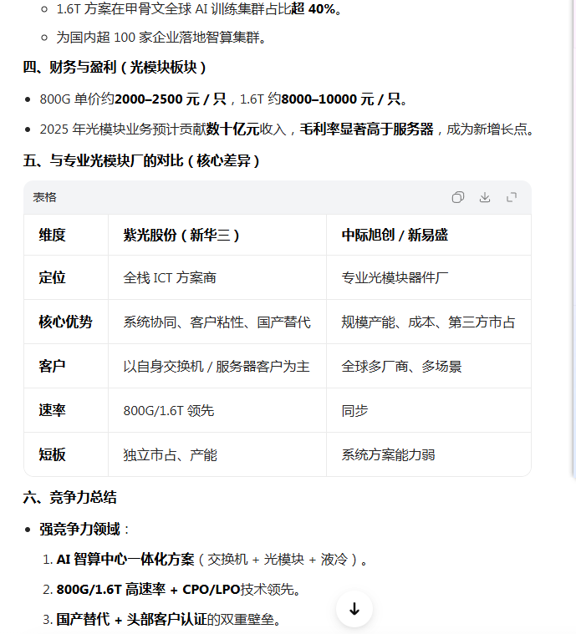The image size is (576, 634).
Task: Select the bullet '800G 单价约2000–2500 元 / 只'
Action: [x=223, y=99]
